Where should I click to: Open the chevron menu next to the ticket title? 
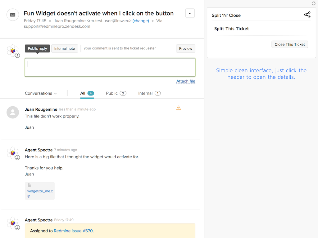(x=190, y=13)
